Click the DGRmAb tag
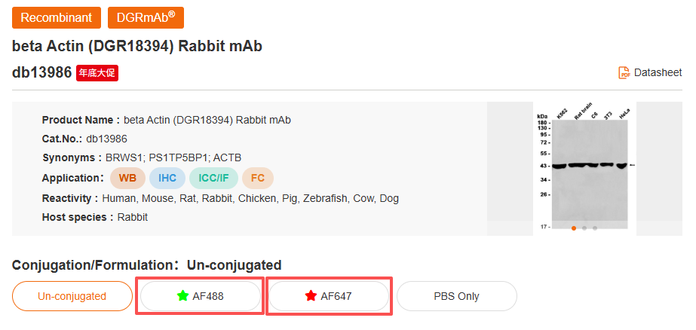Screen dimensions: 696x330 click(x=146, y=18)
